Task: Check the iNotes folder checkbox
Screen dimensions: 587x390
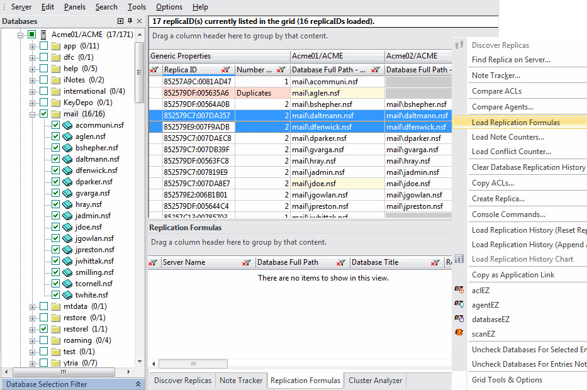Action: click(43, 80)
